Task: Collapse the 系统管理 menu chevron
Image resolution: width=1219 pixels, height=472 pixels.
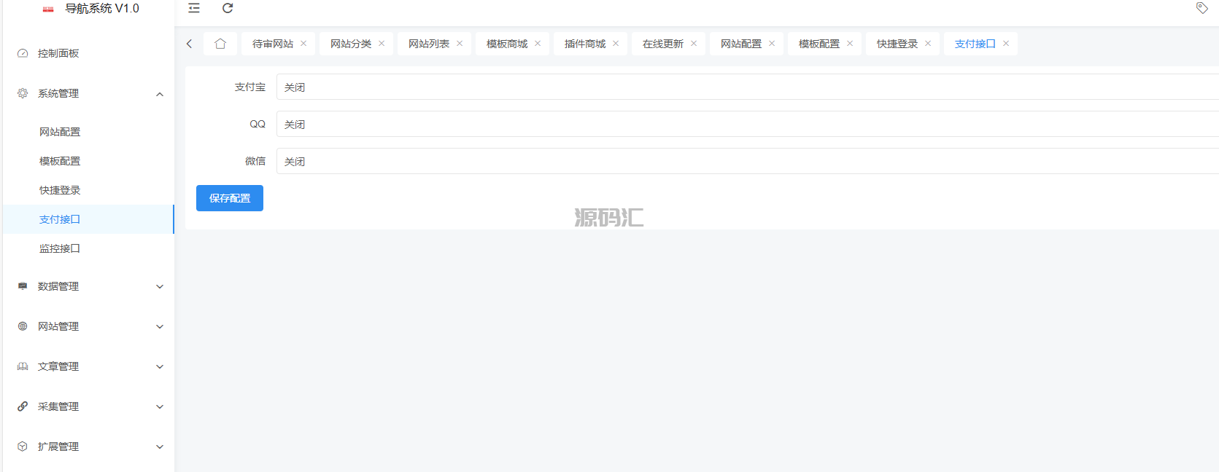Action: coord(160,94)
